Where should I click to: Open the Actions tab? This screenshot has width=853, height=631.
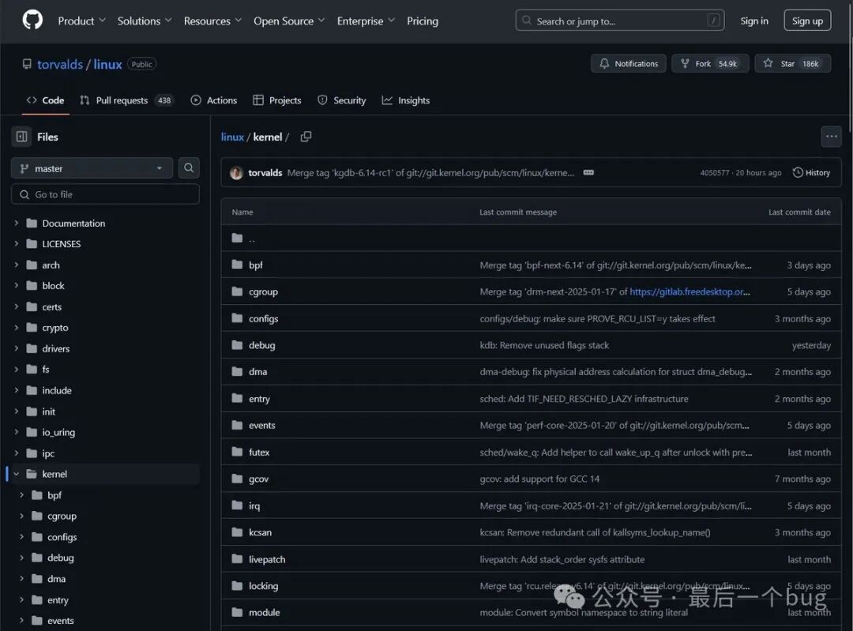214,100
